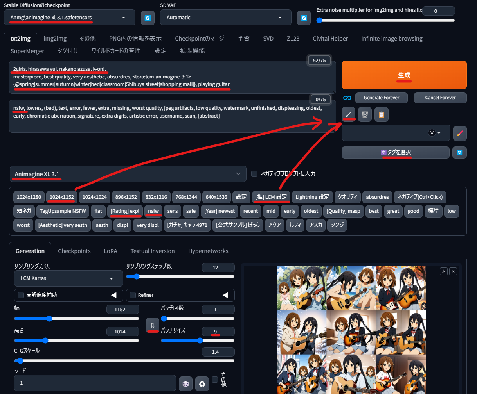Click the TagUpsample NSFW button
Screen dimensions: 477x394
tap(63, 211)
